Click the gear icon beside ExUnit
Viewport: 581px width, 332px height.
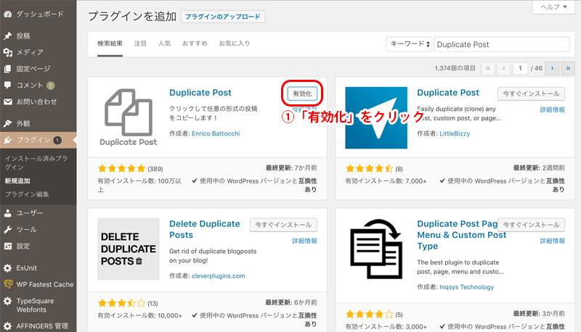click(8, 268)
